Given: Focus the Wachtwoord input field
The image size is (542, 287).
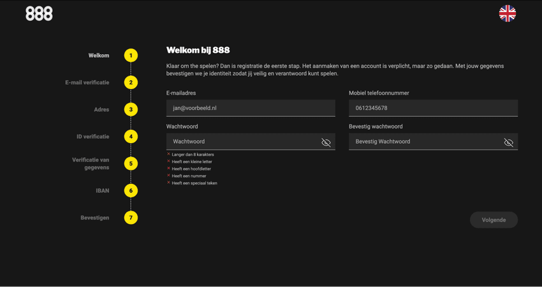Looking at the screenshot, I should point(251,141).
